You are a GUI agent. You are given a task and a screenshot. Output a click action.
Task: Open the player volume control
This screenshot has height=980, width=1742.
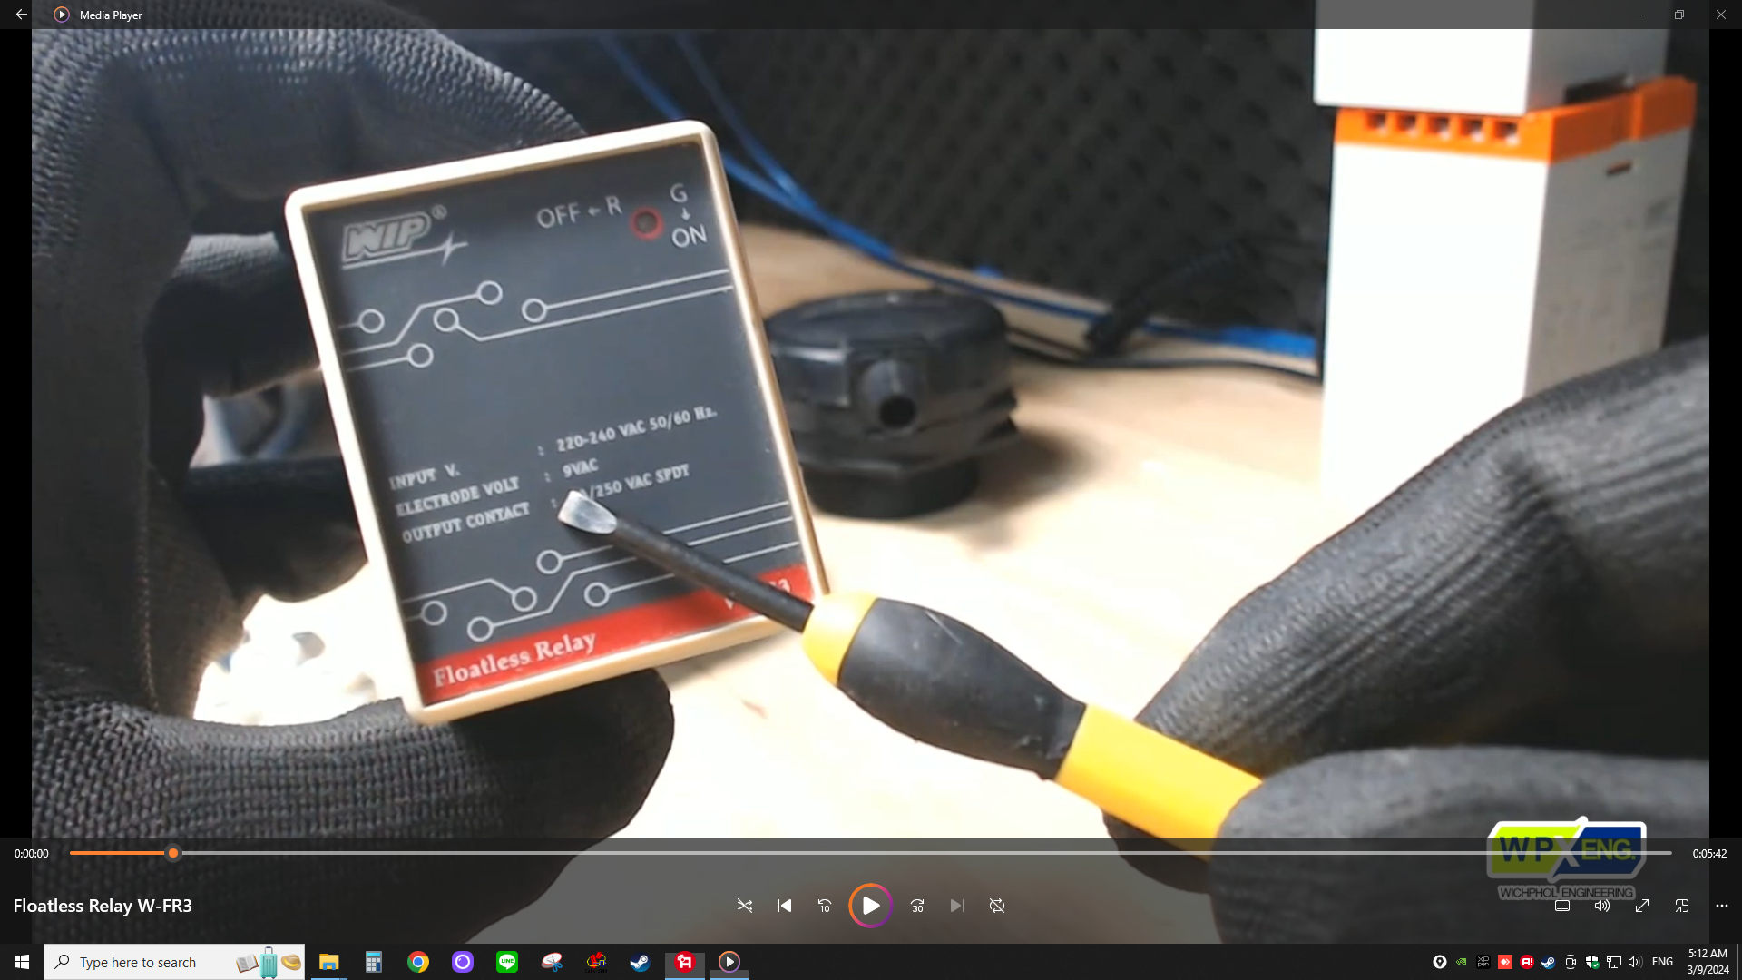(x=1602, y=906)
